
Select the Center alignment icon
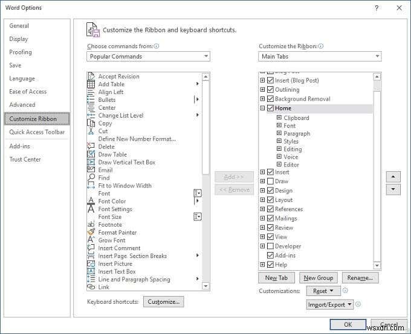click(x=91, y=108)
